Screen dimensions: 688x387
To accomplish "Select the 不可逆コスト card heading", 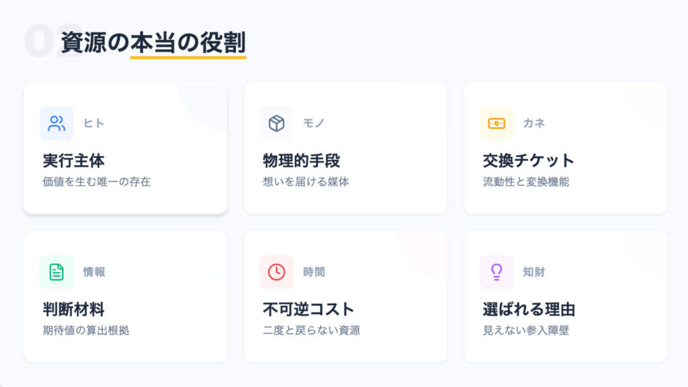I will tap(308, 310).
